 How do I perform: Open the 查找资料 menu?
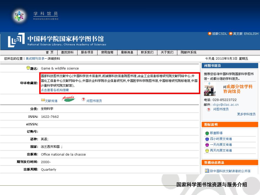67,52
